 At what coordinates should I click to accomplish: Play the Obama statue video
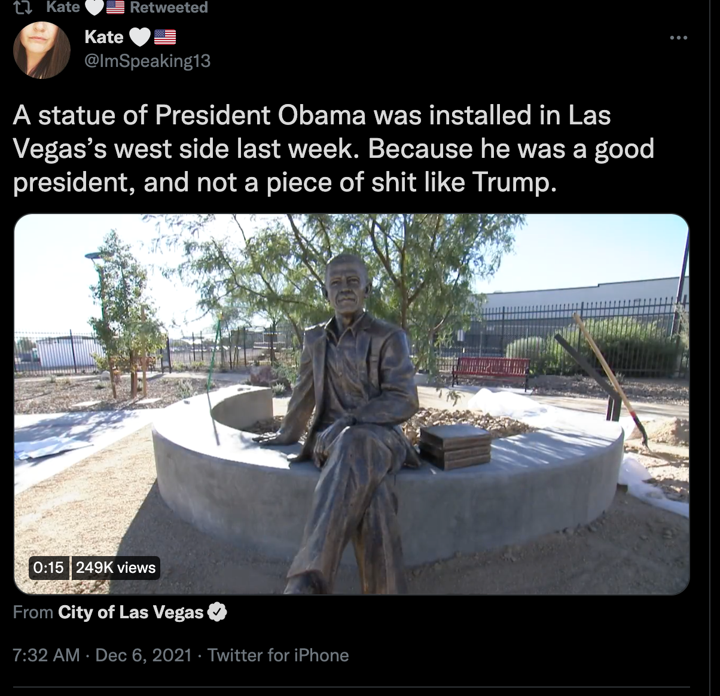coord(352,404)
